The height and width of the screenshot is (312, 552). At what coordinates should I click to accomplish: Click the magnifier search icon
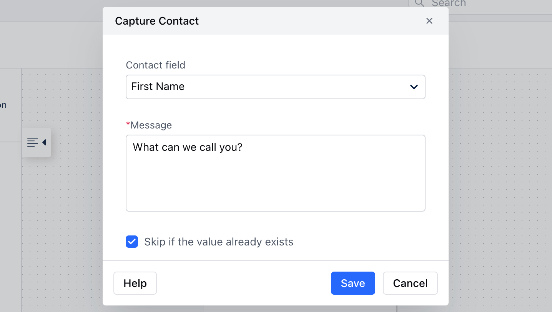tap(419, 3)
